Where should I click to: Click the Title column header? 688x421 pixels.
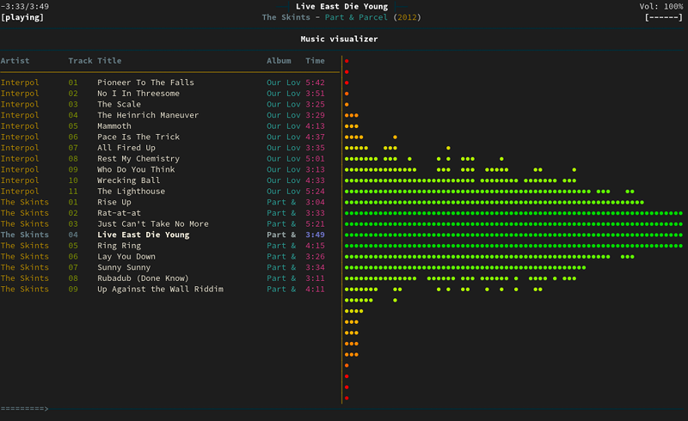coord(109,60)
